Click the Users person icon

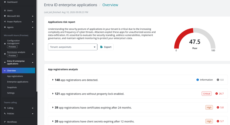click(5, 10)
